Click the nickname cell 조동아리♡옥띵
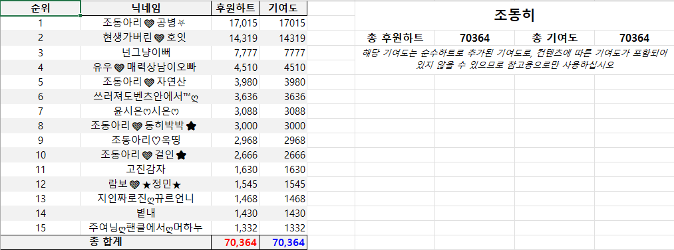This screenshot has width=674, height=250. [x=146, y=140]
